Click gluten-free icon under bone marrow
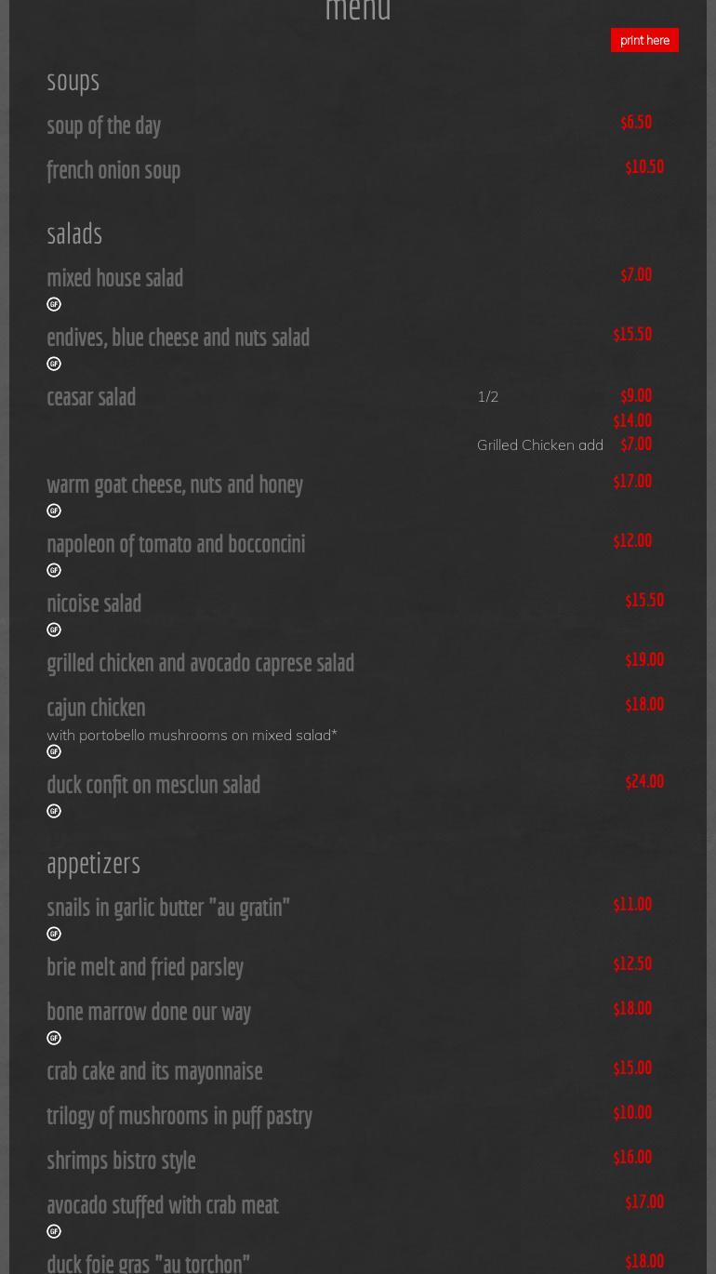716x1274 pixels. 54,1038
